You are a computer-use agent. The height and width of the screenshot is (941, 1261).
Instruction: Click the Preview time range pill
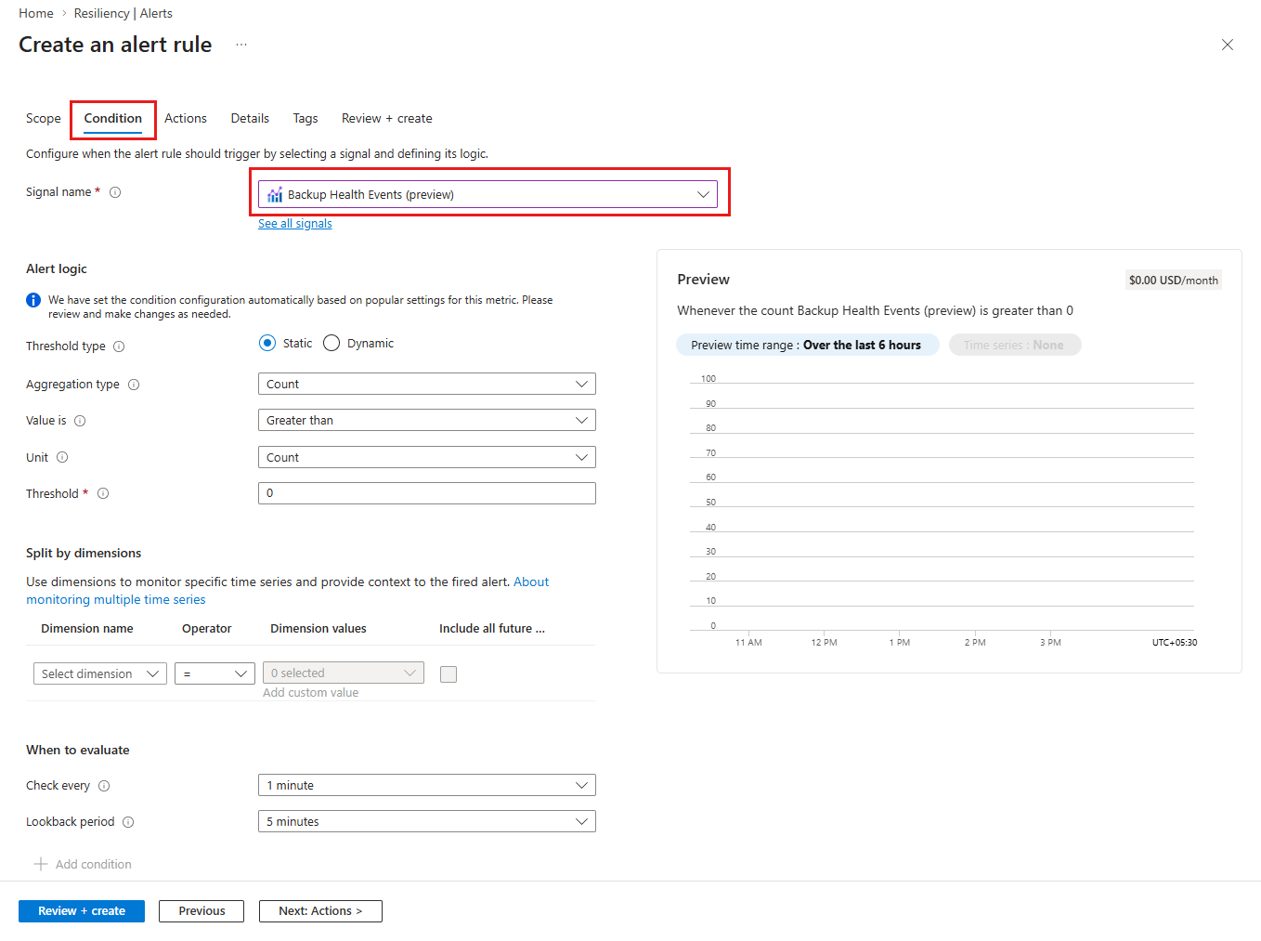[807, 345]
